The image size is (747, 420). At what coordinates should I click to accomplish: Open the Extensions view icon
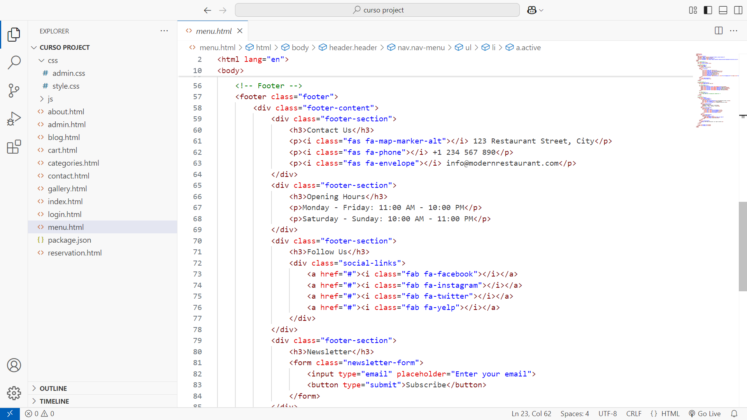tap(14, 147)
